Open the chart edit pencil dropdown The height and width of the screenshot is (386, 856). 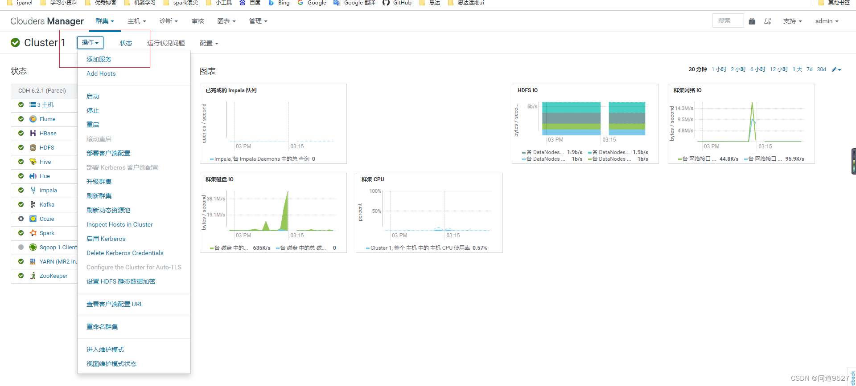[836, 69]
